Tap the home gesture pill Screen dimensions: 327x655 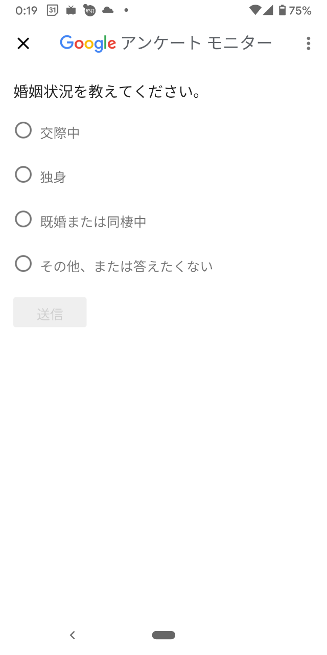(x=163, y=635)
